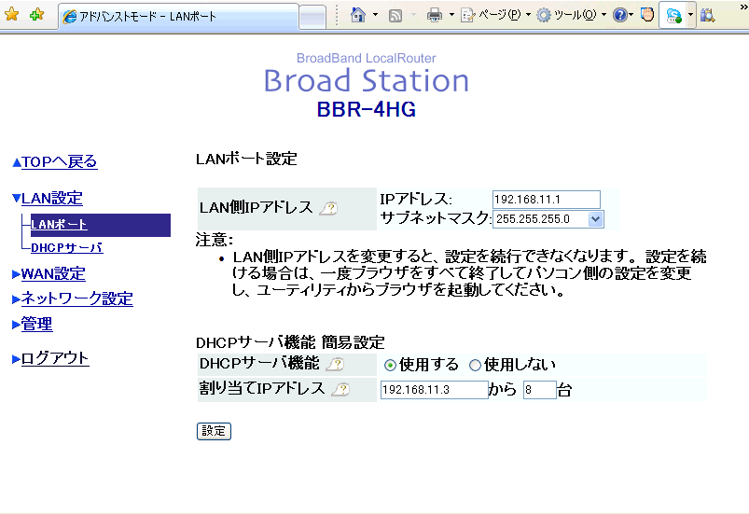Open a new blank browser tab
This screenshot has width=749, height=514.
(312, 17)
